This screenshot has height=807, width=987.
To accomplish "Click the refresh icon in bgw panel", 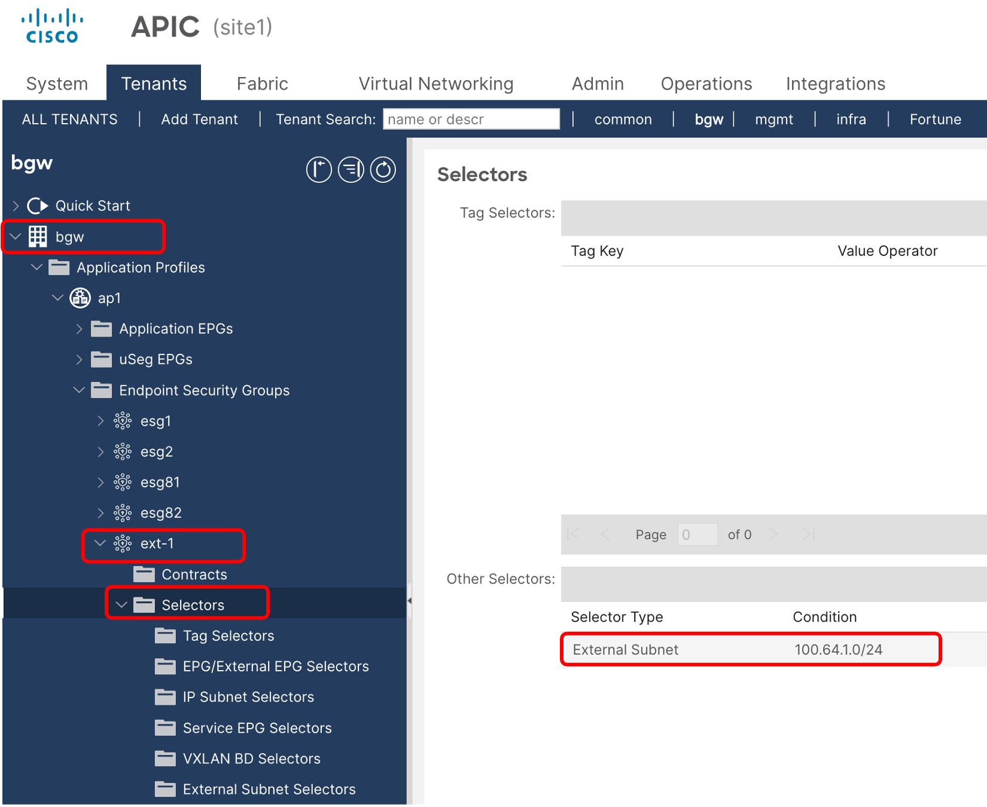I will (383, 170).
